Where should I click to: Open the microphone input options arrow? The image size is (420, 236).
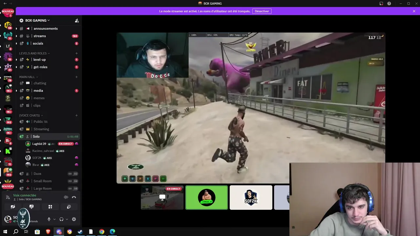click(54, 219)
